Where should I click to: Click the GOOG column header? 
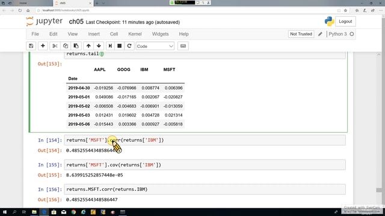123,70
